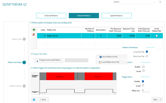
Task: Switch to the External Patterns tab
Action: (x=51, y=16)
